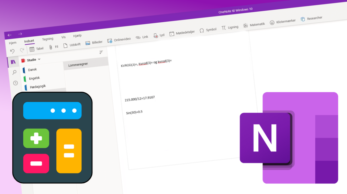Image resolution: width=347 pixels, height=194 pixels.
Task: Select the Lommeregner page
Action: point(86,64)
